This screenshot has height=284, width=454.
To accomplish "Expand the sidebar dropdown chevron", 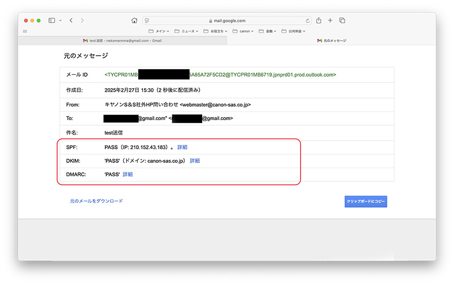I will point(60,21).
